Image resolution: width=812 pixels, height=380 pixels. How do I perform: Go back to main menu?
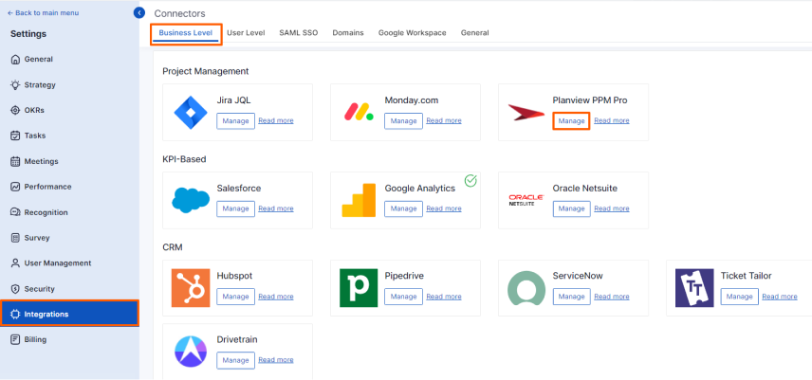44,13
